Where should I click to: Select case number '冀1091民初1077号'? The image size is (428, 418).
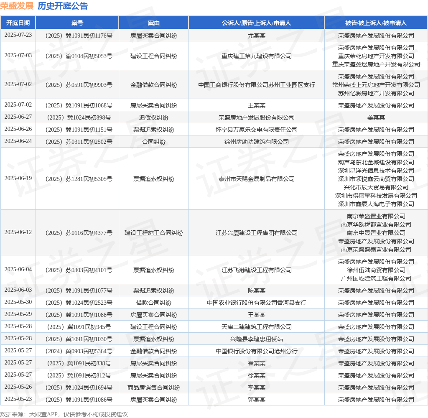89,291
